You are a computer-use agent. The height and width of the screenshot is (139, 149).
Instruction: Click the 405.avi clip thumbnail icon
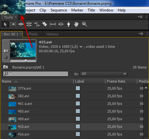point(12,112)
